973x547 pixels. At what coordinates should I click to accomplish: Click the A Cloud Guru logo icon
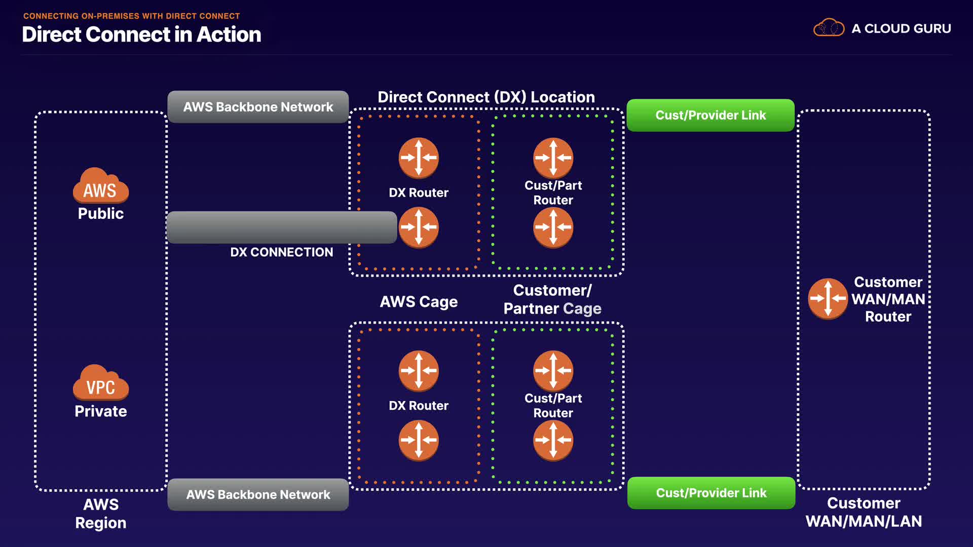click(829, 28)
